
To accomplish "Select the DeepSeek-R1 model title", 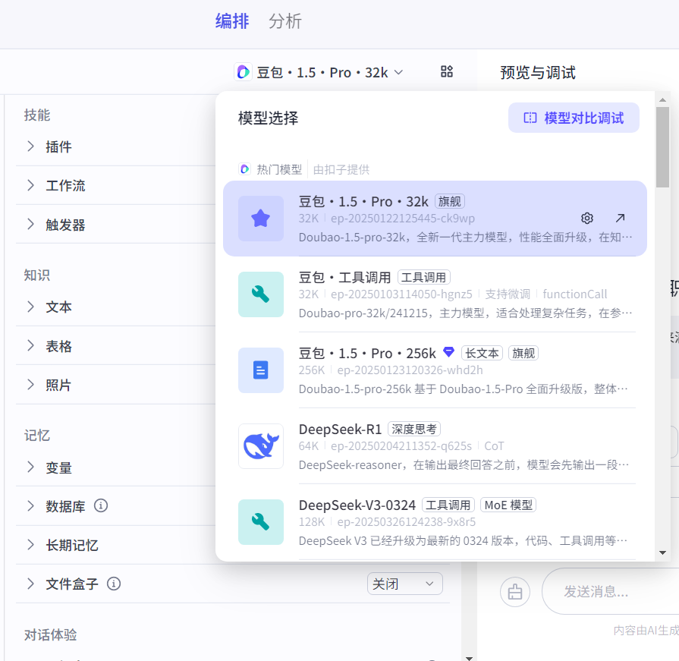I will point(341,430).
